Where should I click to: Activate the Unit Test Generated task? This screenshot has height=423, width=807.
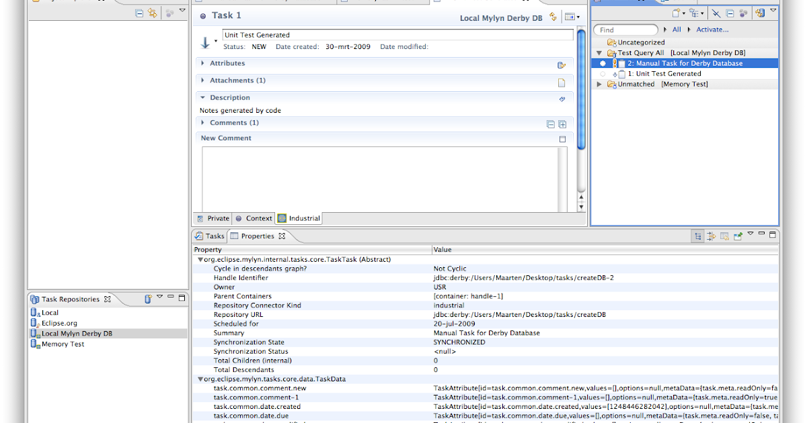coord(603,74)
